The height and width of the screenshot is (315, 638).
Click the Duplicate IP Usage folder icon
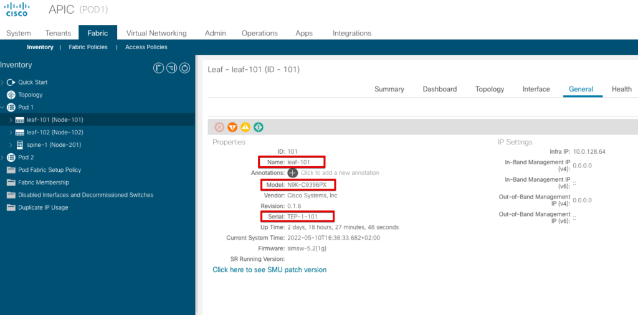click(x=11, y=208)
